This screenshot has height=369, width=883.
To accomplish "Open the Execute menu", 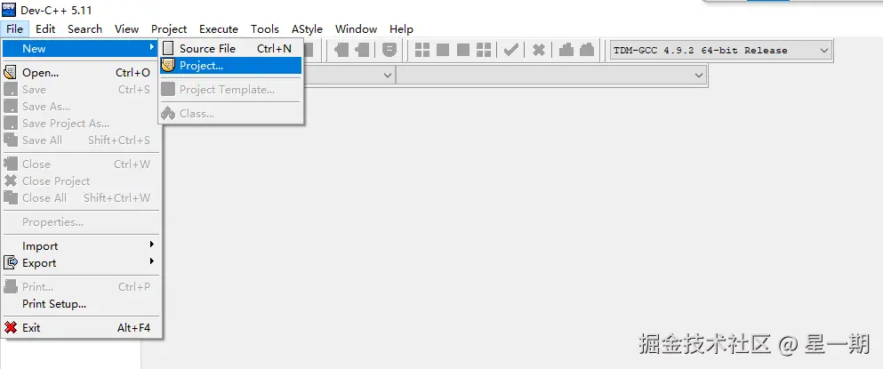I will 219,28.
